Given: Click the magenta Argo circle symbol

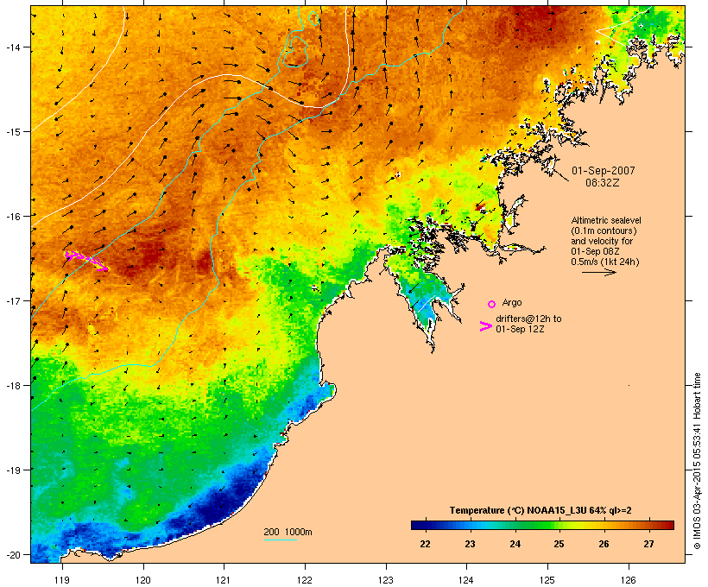Looking at the screenshot, I should [x=492, y=304].
